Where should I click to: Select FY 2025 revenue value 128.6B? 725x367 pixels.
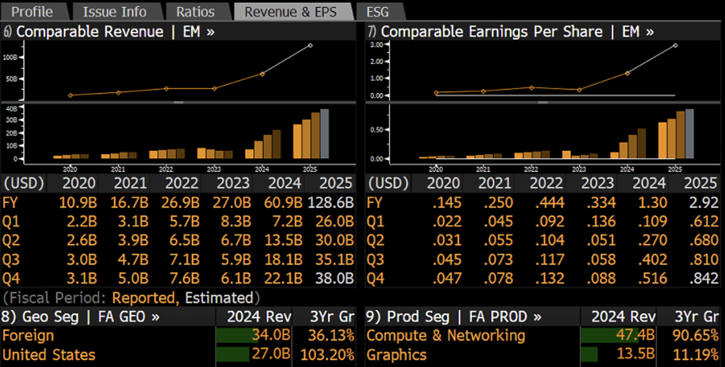point(330,203)
